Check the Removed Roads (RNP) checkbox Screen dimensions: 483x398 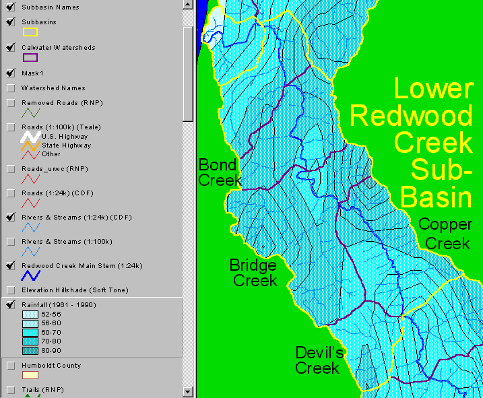(11, 103)
